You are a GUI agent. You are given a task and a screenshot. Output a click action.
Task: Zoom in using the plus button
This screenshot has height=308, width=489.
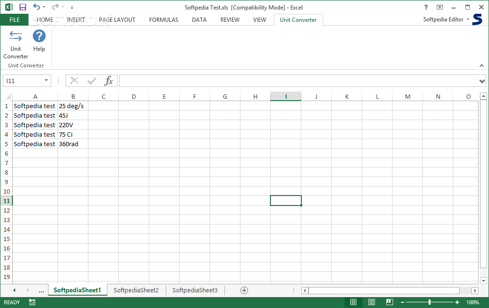457,302
